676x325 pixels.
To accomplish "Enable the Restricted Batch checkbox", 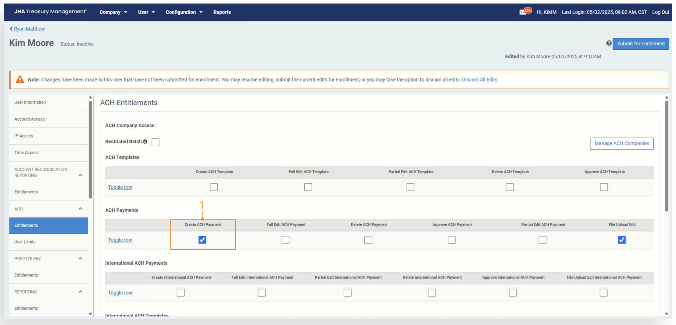I will point(155,142).
